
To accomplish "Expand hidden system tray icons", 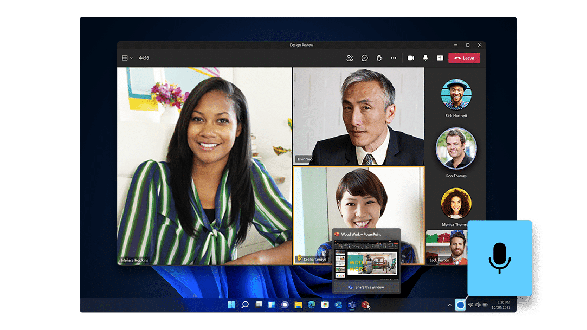I will pos(450,305).
